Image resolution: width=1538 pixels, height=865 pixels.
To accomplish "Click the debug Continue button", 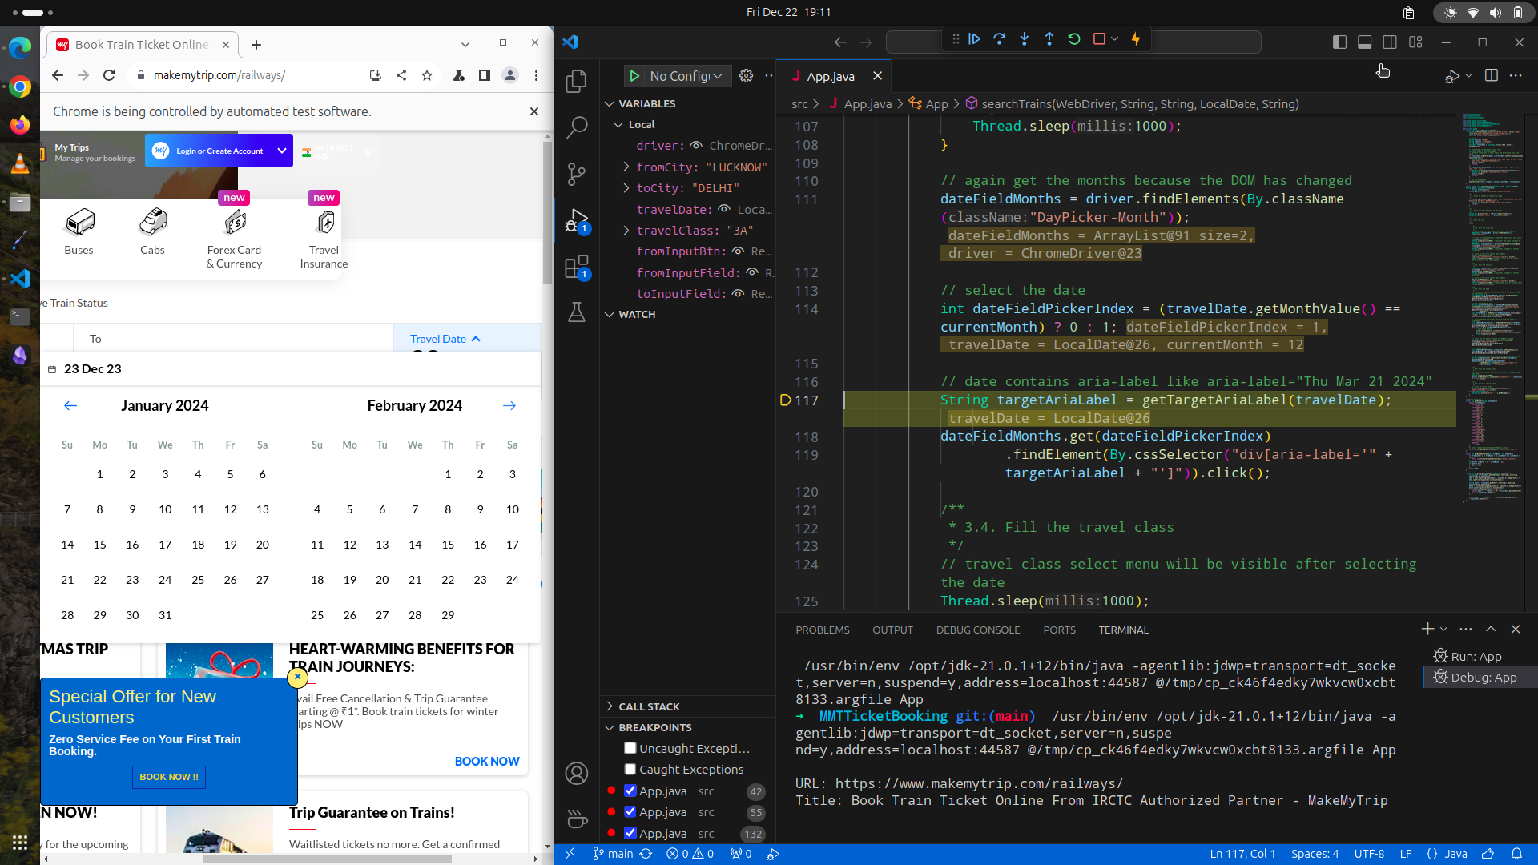I will click(x=974, y=38).
